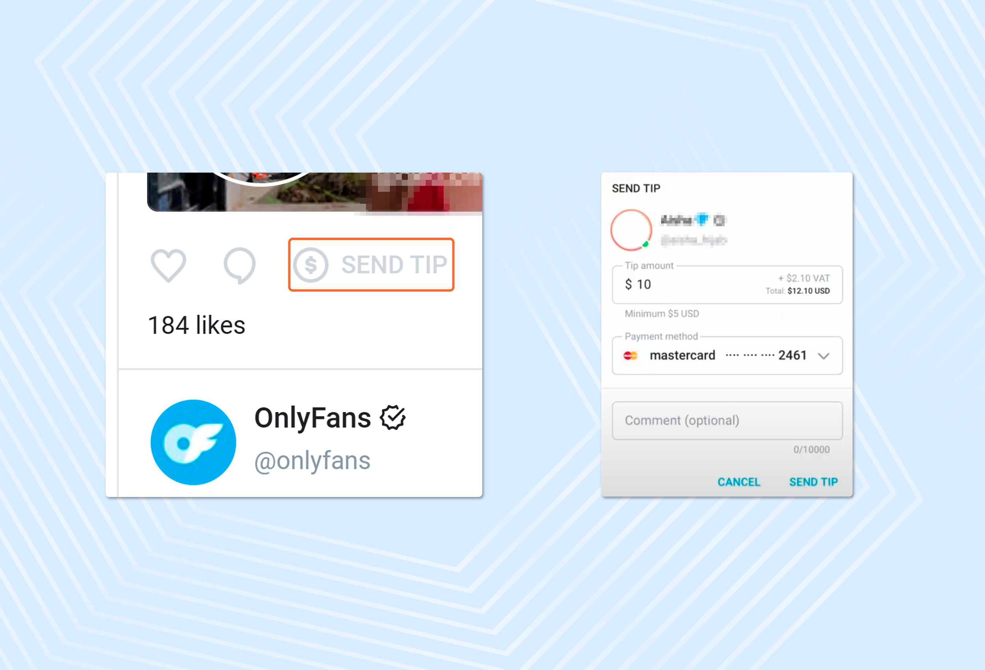Click the SEND TIP label under the post
985x670 pixels.
click(394, 265)
